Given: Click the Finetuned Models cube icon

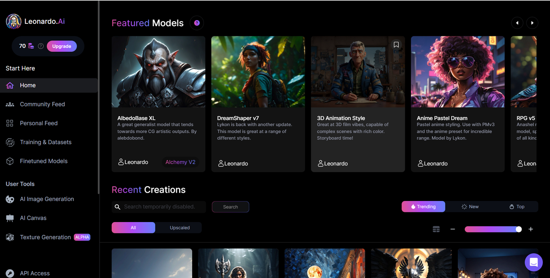Looking at the screenshot, I should (x=10, y=161).
